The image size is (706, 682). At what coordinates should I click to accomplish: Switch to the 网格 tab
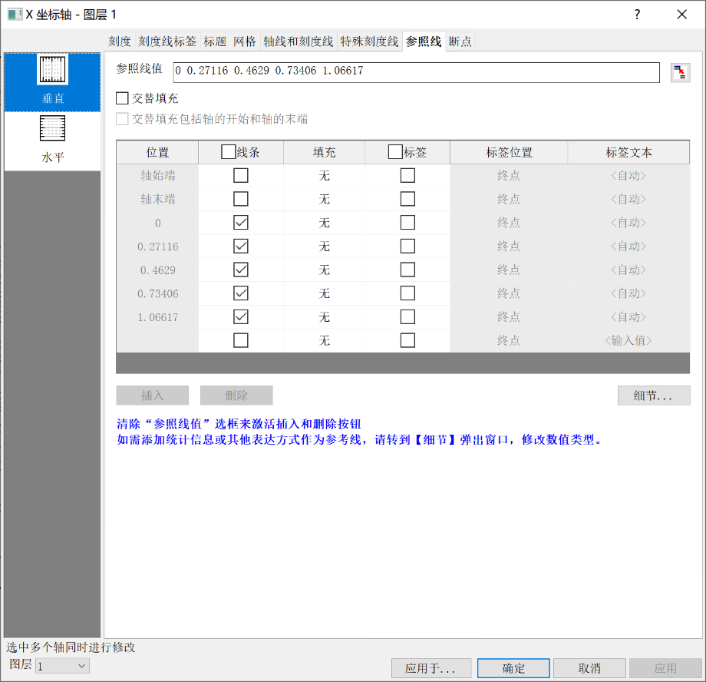coord(245,41)
